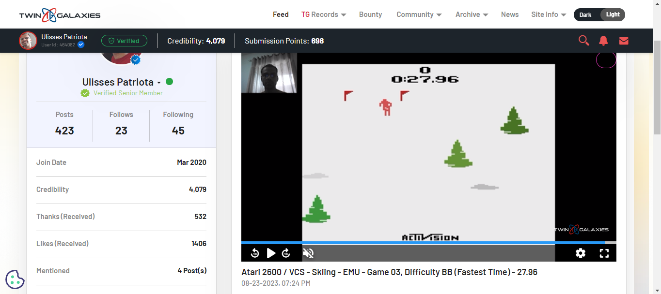
Task: Click the Verified Senior Member label
Action: (128, 93)
